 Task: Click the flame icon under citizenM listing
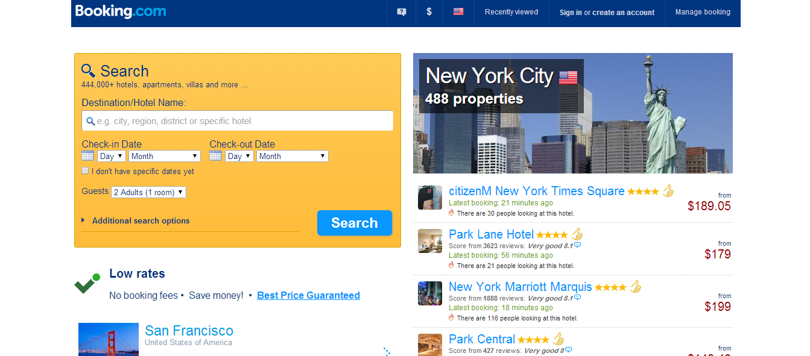coord(451,213)
